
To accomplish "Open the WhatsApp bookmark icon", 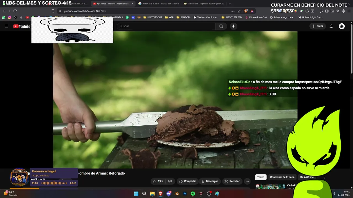I will tap(4, 17).
